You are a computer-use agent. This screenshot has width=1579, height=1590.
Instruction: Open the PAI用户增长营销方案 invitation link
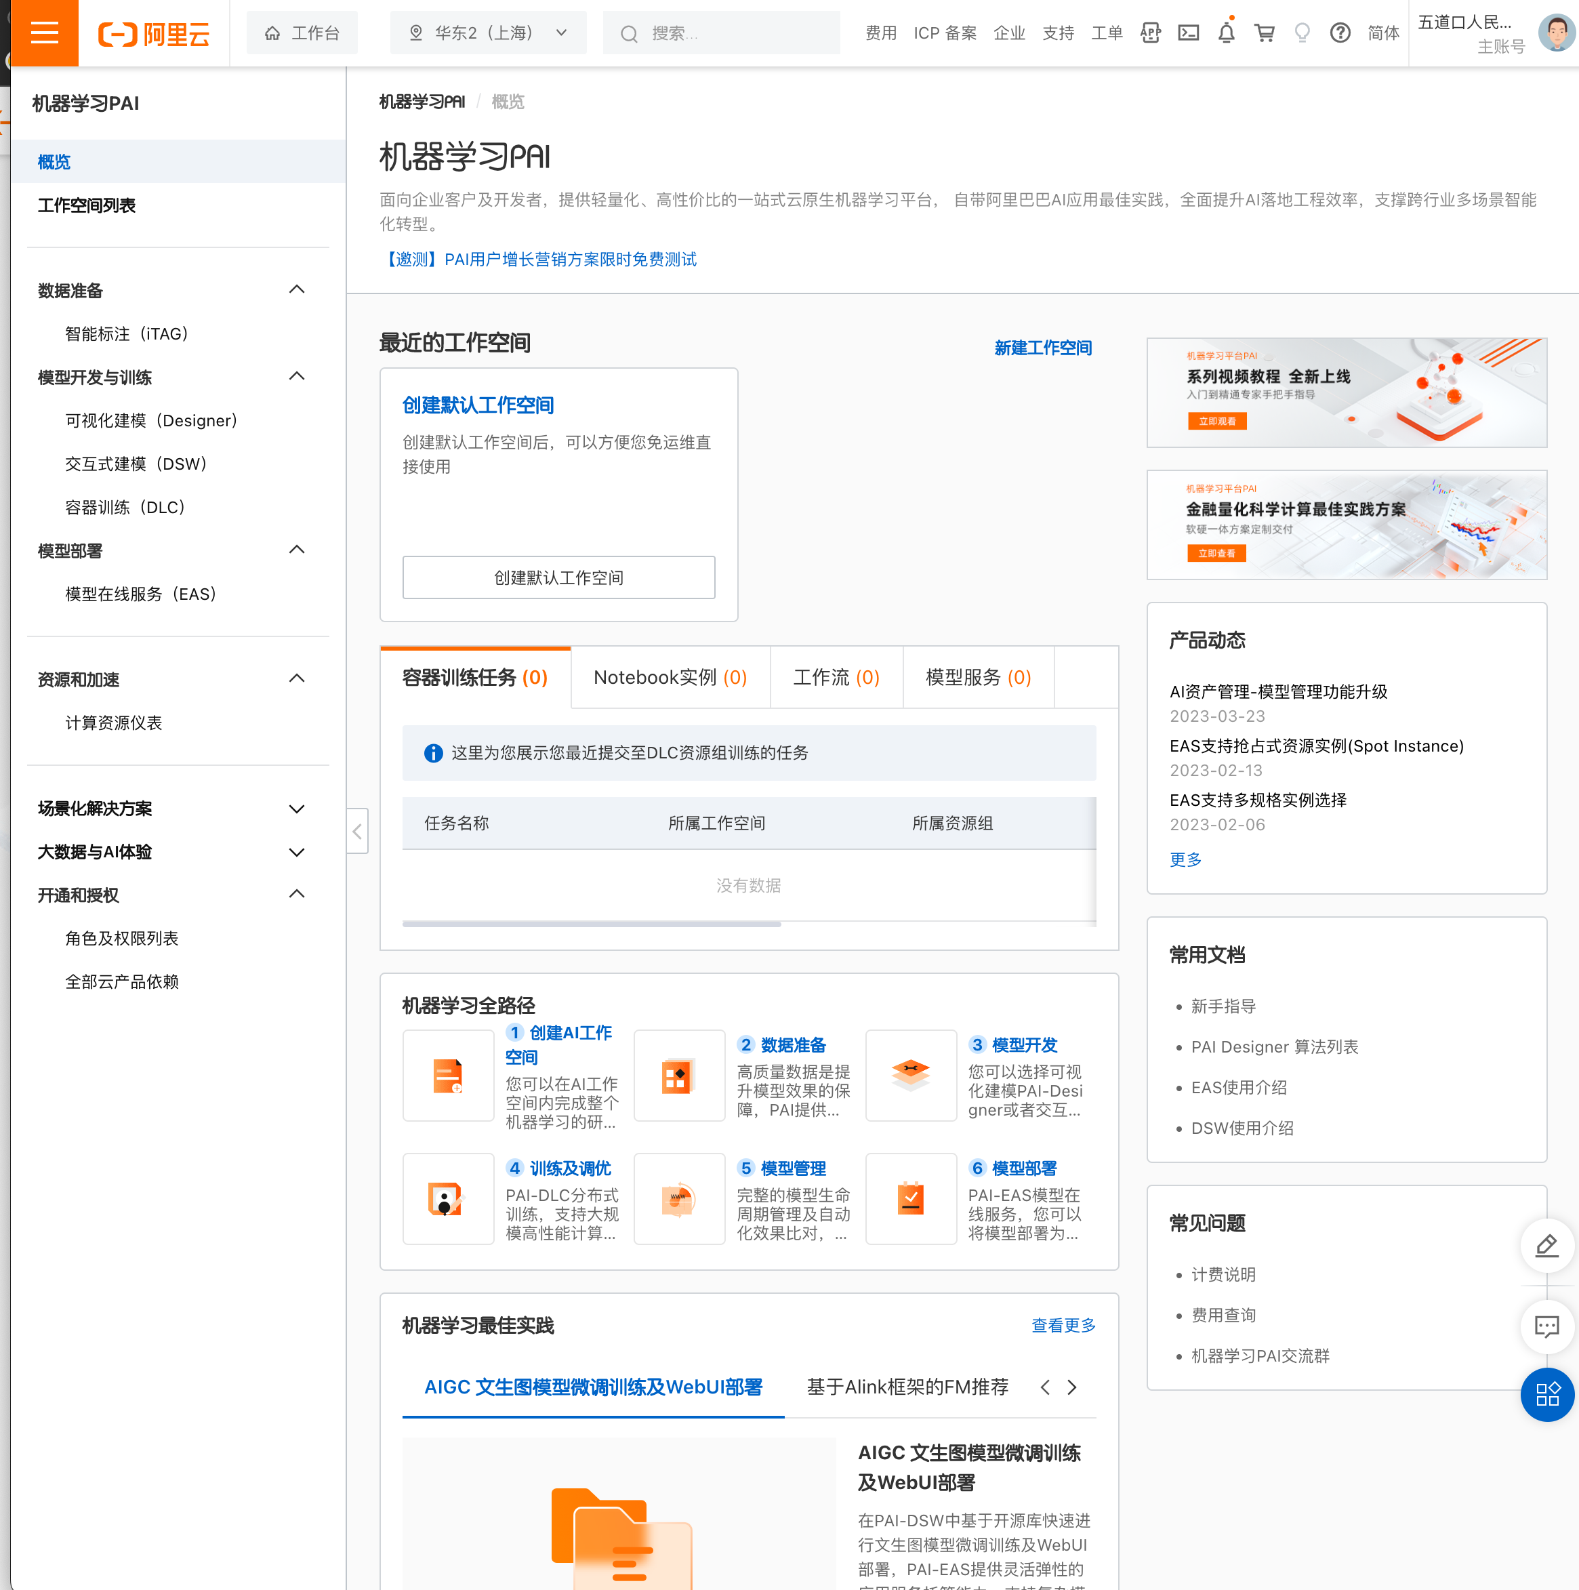pyautogui.click(x=539, y=259)
